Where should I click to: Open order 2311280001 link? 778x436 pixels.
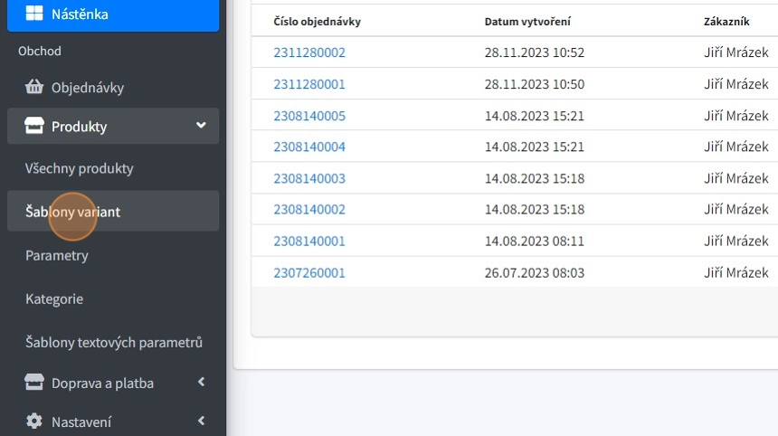point(309,84)
